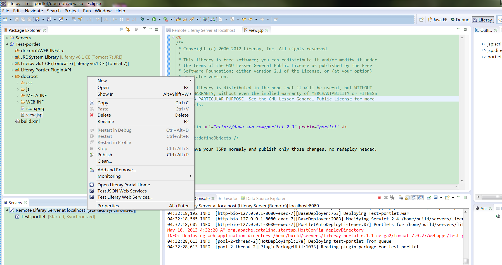Select Publish from the context menu
The height and width of the screenshot is (265, 502).
pos(105,155)
